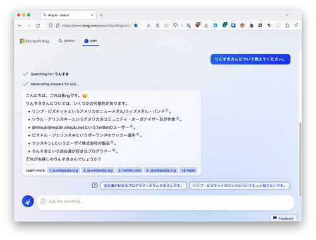Click the reader page icon in toolbar

166,25
